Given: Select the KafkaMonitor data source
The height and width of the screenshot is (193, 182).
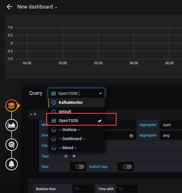Looking at the screenshot, I should [x=76, y=102].
